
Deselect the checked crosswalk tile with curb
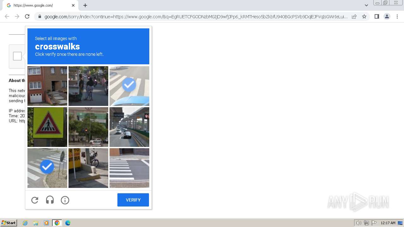[x=47, y=168]
